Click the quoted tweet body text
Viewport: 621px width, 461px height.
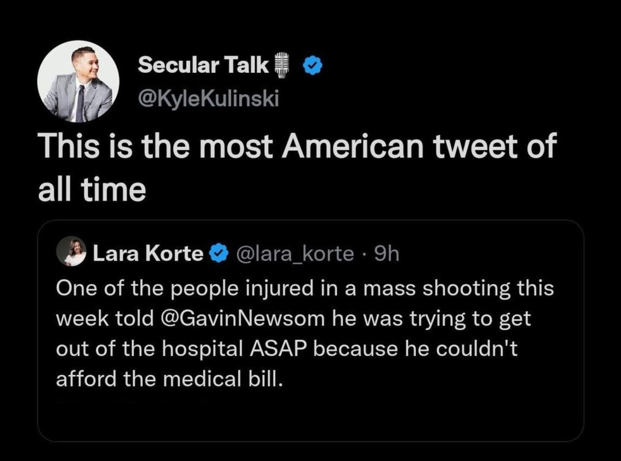click(302, 332)
